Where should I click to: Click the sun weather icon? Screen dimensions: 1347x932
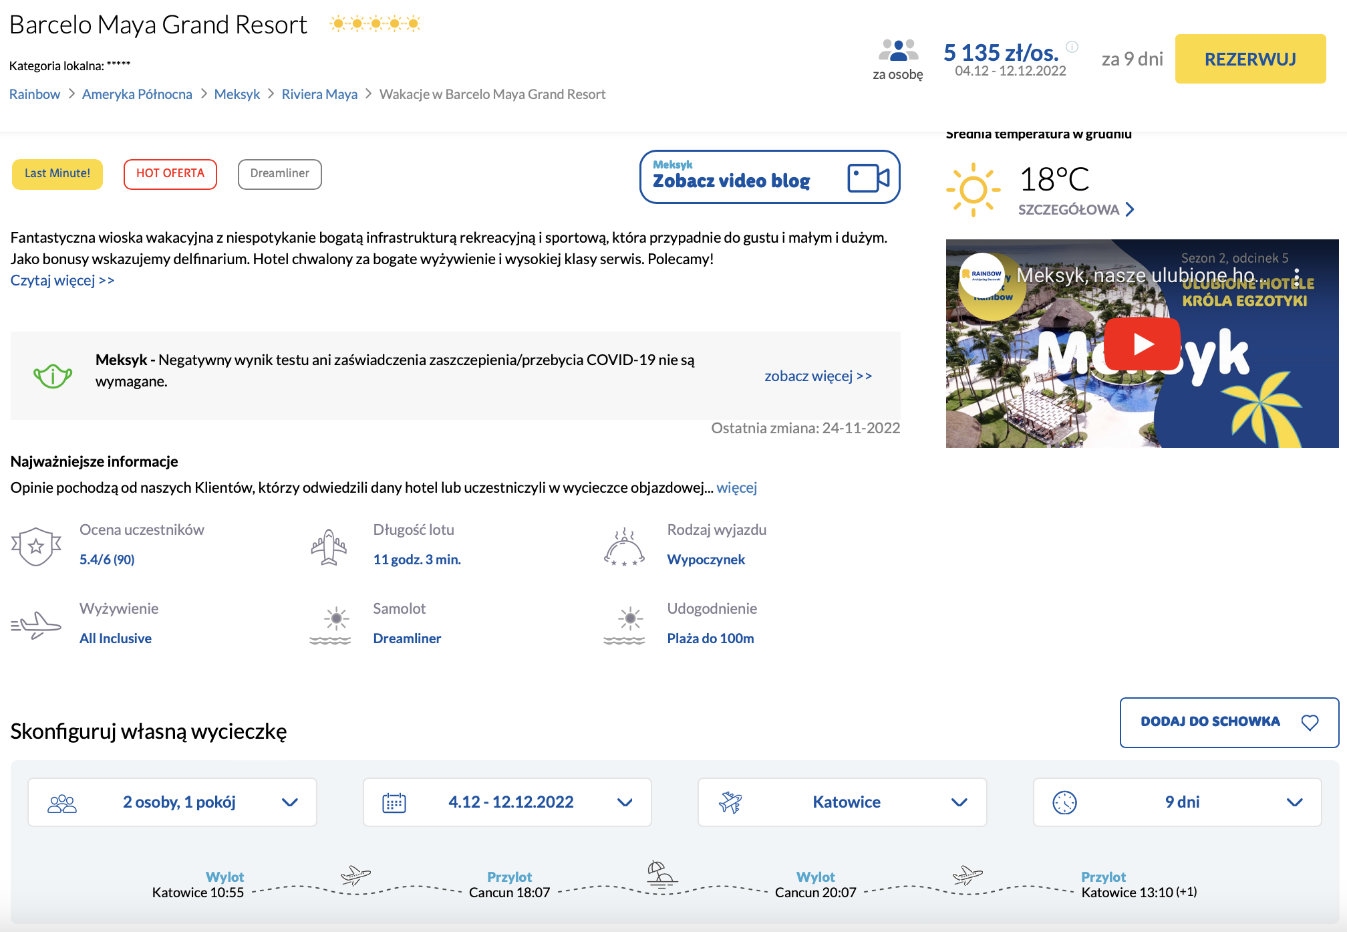point(973,190)
